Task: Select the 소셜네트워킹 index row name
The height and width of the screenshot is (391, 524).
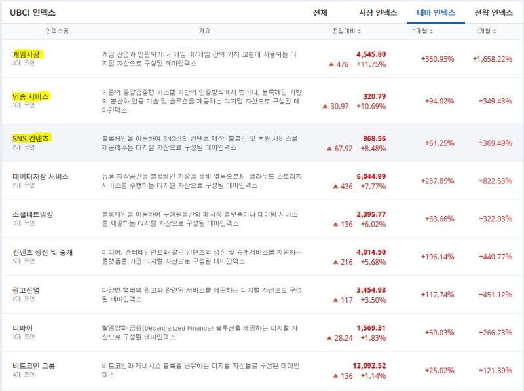Action: tap(33, 214)
